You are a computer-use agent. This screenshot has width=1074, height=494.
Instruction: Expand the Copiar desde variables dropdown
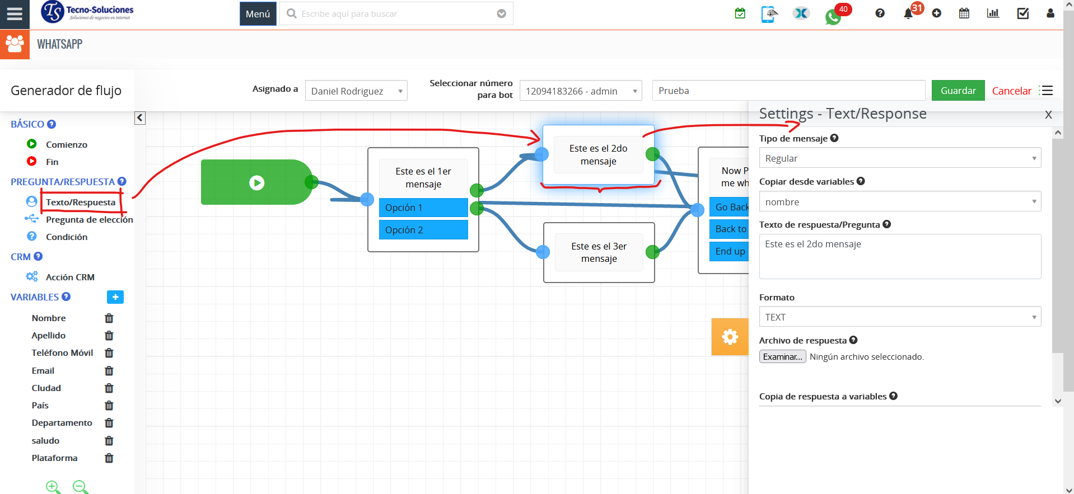tap(899, 202)
